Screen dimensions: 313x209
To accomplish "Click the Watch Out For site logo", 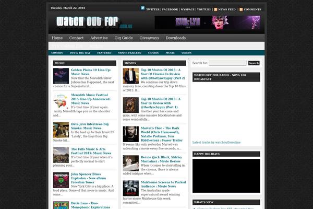I will pos(94,22).
